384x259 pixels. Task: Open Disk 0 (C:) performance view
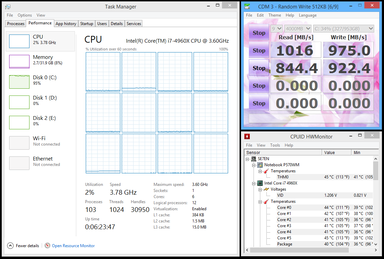coord(40,82)
